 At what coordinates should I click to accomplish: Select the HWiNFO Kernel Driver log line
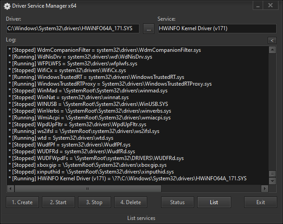pyautogui.click(x=128, y=178)
